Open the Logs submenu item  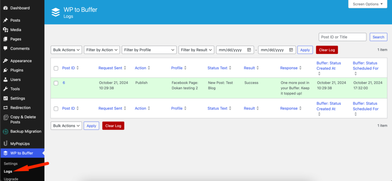coord(8,171)
